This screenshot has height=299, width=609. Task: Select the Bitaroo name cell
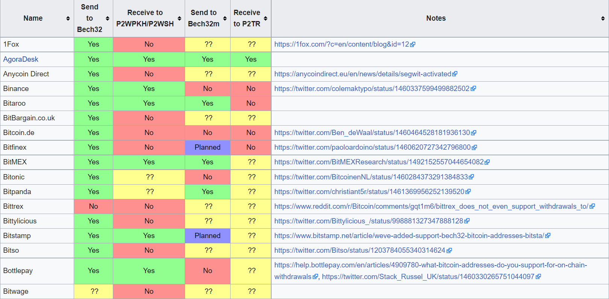point(37,103)
